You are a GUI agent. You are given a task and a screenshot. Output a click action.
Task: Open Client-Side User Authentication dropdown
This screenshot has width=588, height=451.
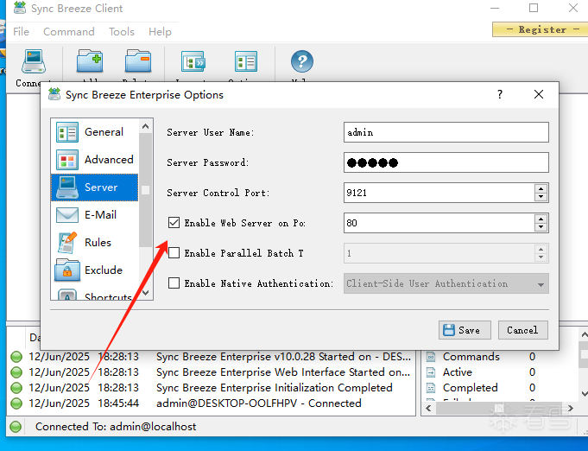pyautogui.click(x=446, y=283)
